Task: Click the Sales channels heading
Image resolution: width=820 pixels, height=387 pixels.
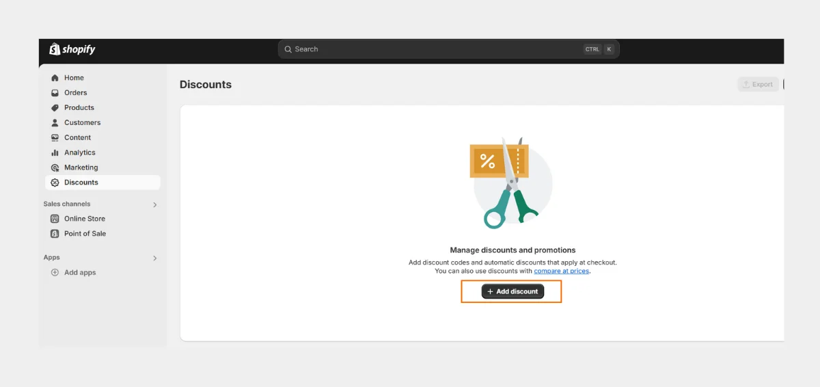Action: click(x=67, y=204)
